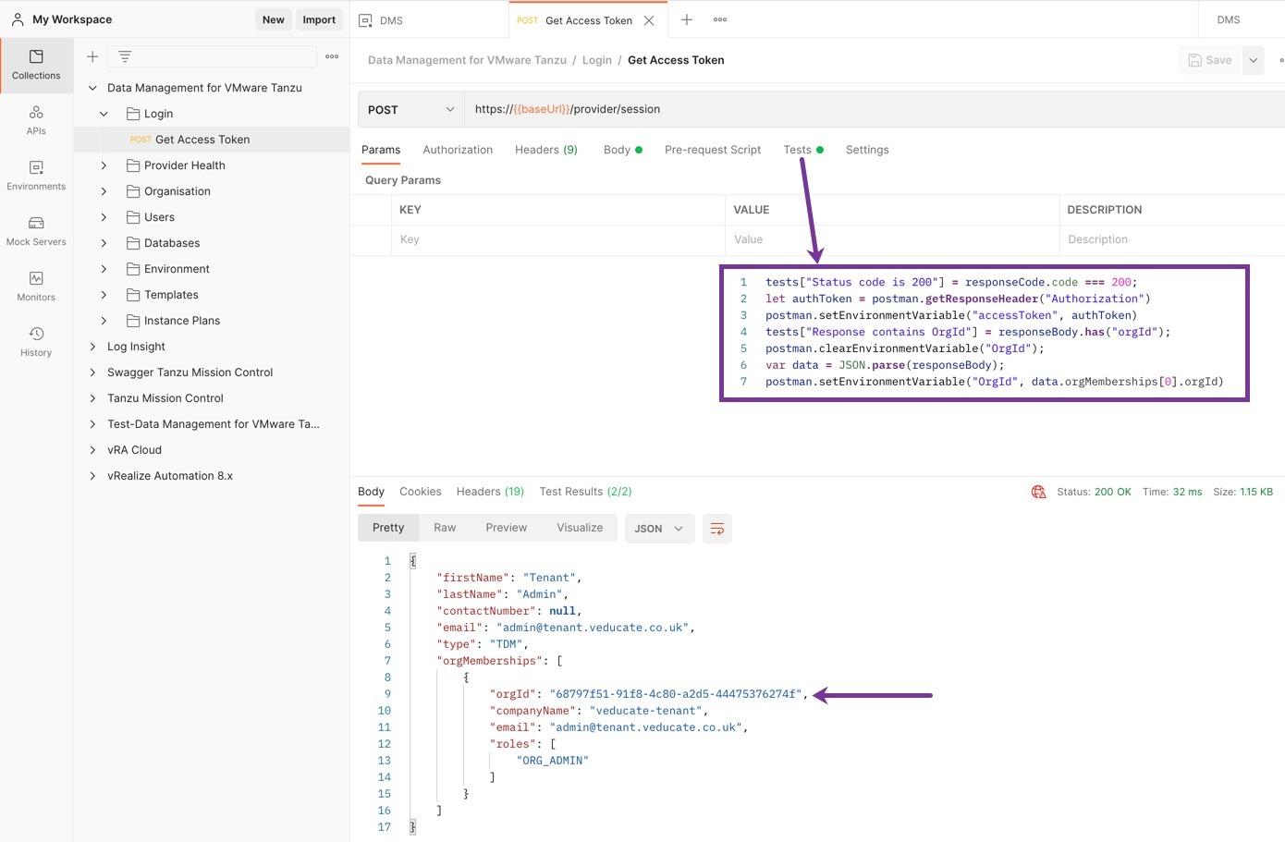Viewport: 1285px width, 842px height.
Task: Open the Pre-request Script tab
Action: coord(713,150)
